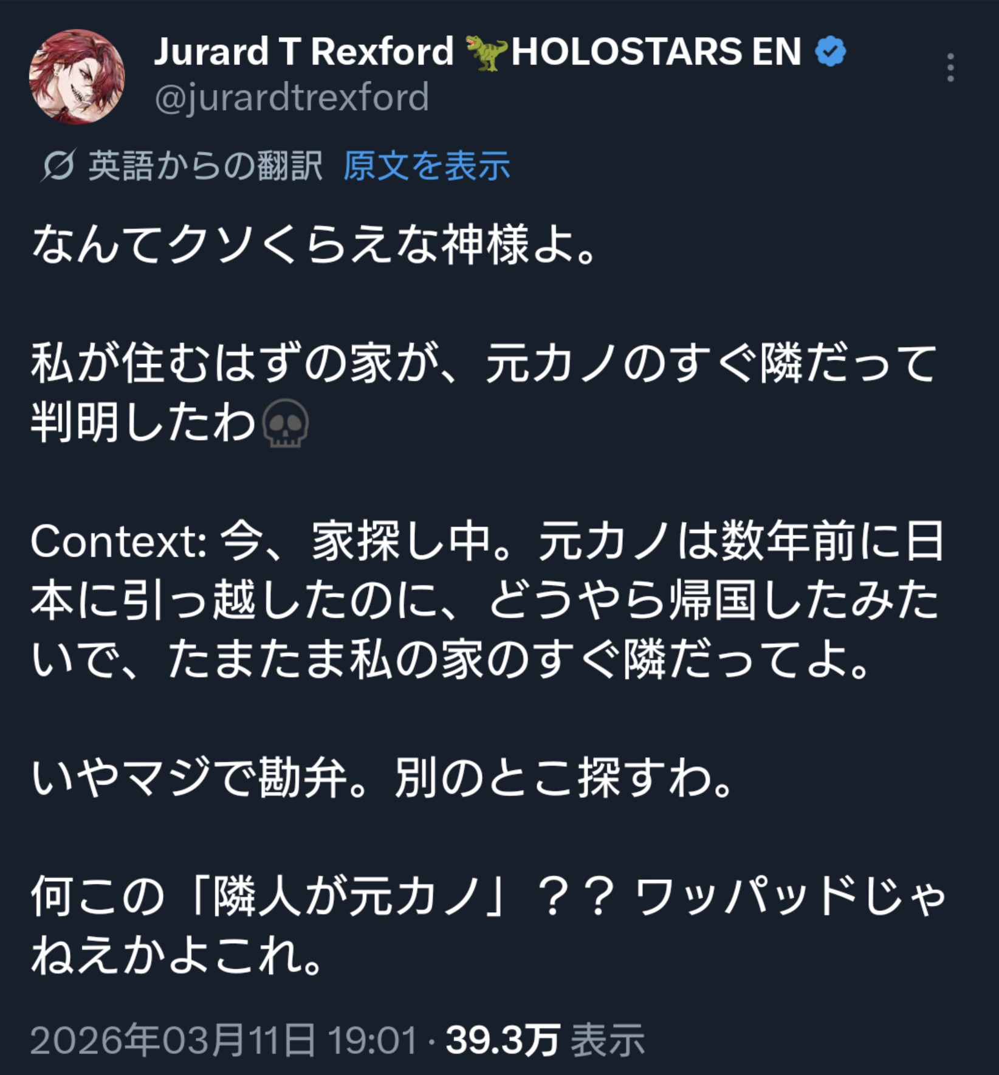The width and height of the screenshot is (999, 1075).
Task: Click the translation icon beside 英語からの翻訳
Action: tap(58, 165)
